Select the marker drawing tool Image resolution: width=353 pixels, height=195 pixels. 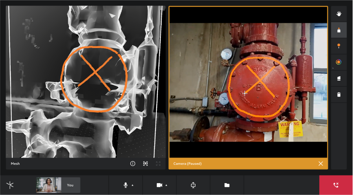tap(339, 30)
